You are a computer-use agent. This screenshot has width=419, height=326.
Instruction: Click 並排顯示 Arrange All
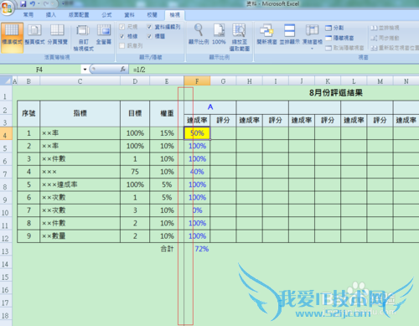(290, 34)
